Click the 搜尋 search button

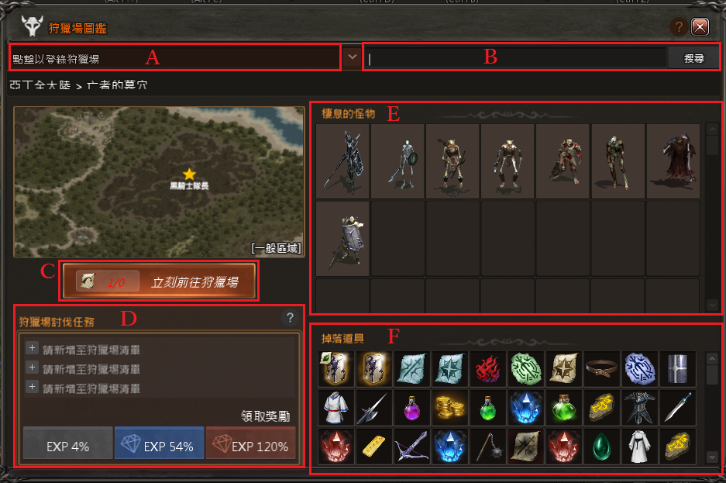[x=694, y=58]
